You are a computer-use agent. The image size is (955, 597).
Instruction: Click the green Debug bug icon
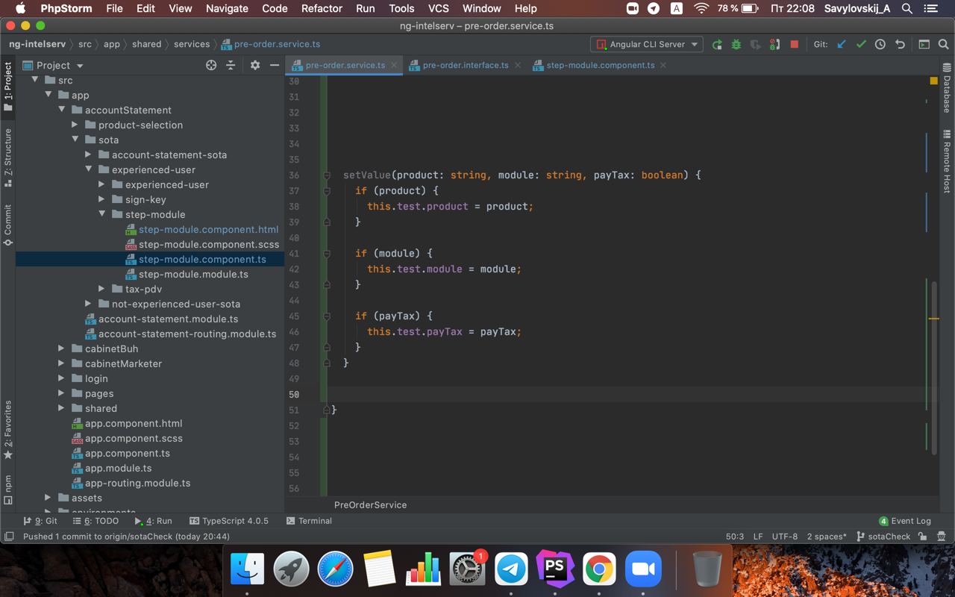point(736,44)
